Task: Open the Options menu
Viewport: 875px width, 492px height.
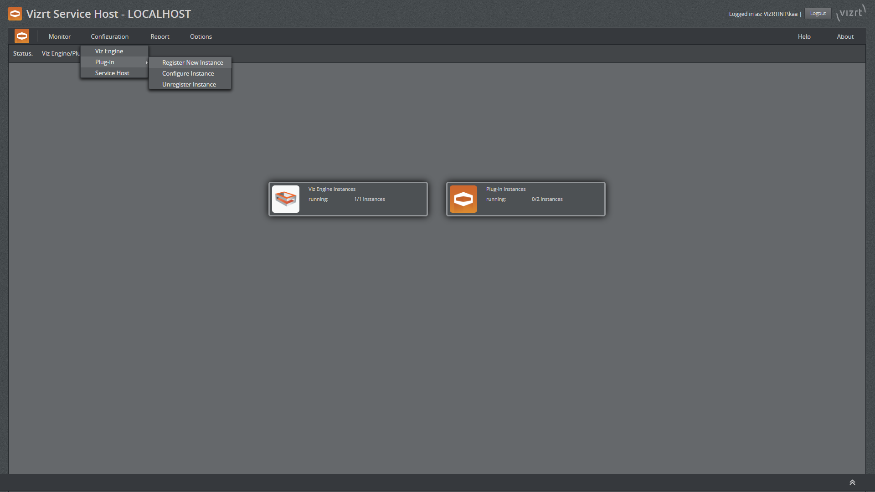Action: tap(201, 36)
